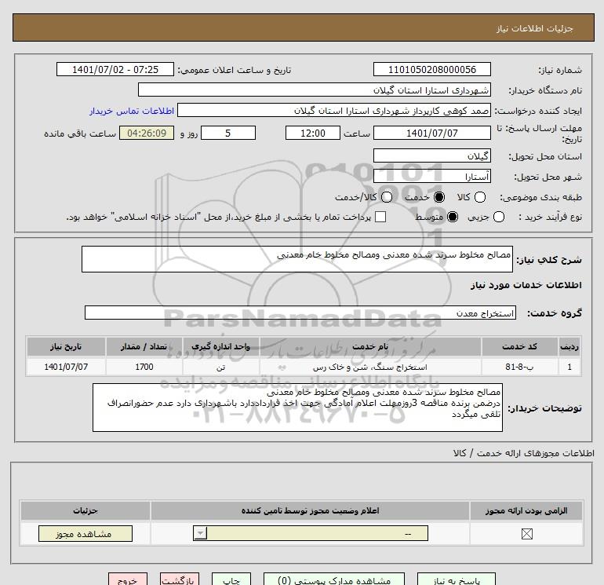
Task: Click the مشاهده مجوز button
Action: tap(86, 534)
